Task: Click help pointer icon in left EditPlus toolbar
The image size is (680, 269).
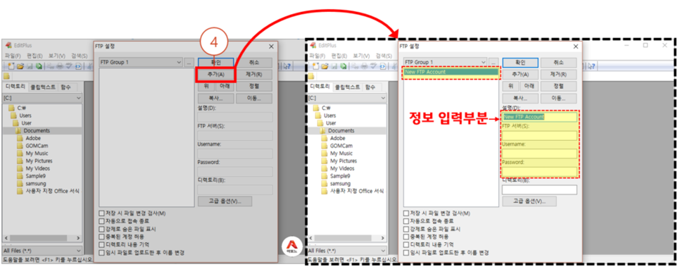Action: click(x=287, y=66)
